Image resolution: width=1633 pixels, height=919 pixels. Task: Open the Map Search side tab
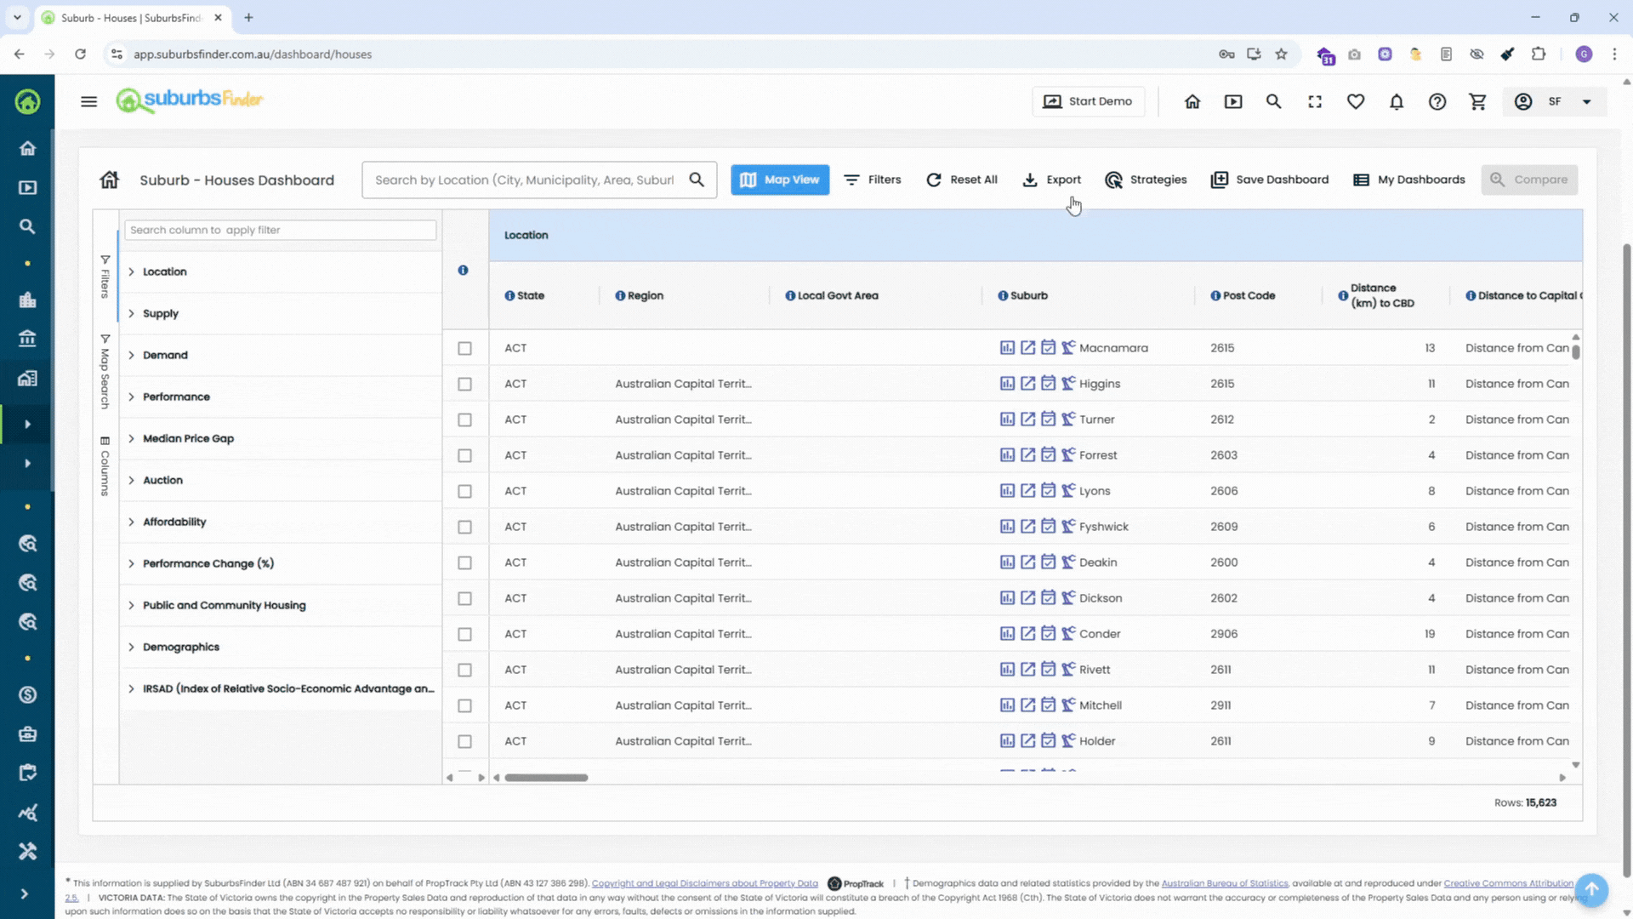click(x=105, y=372)
